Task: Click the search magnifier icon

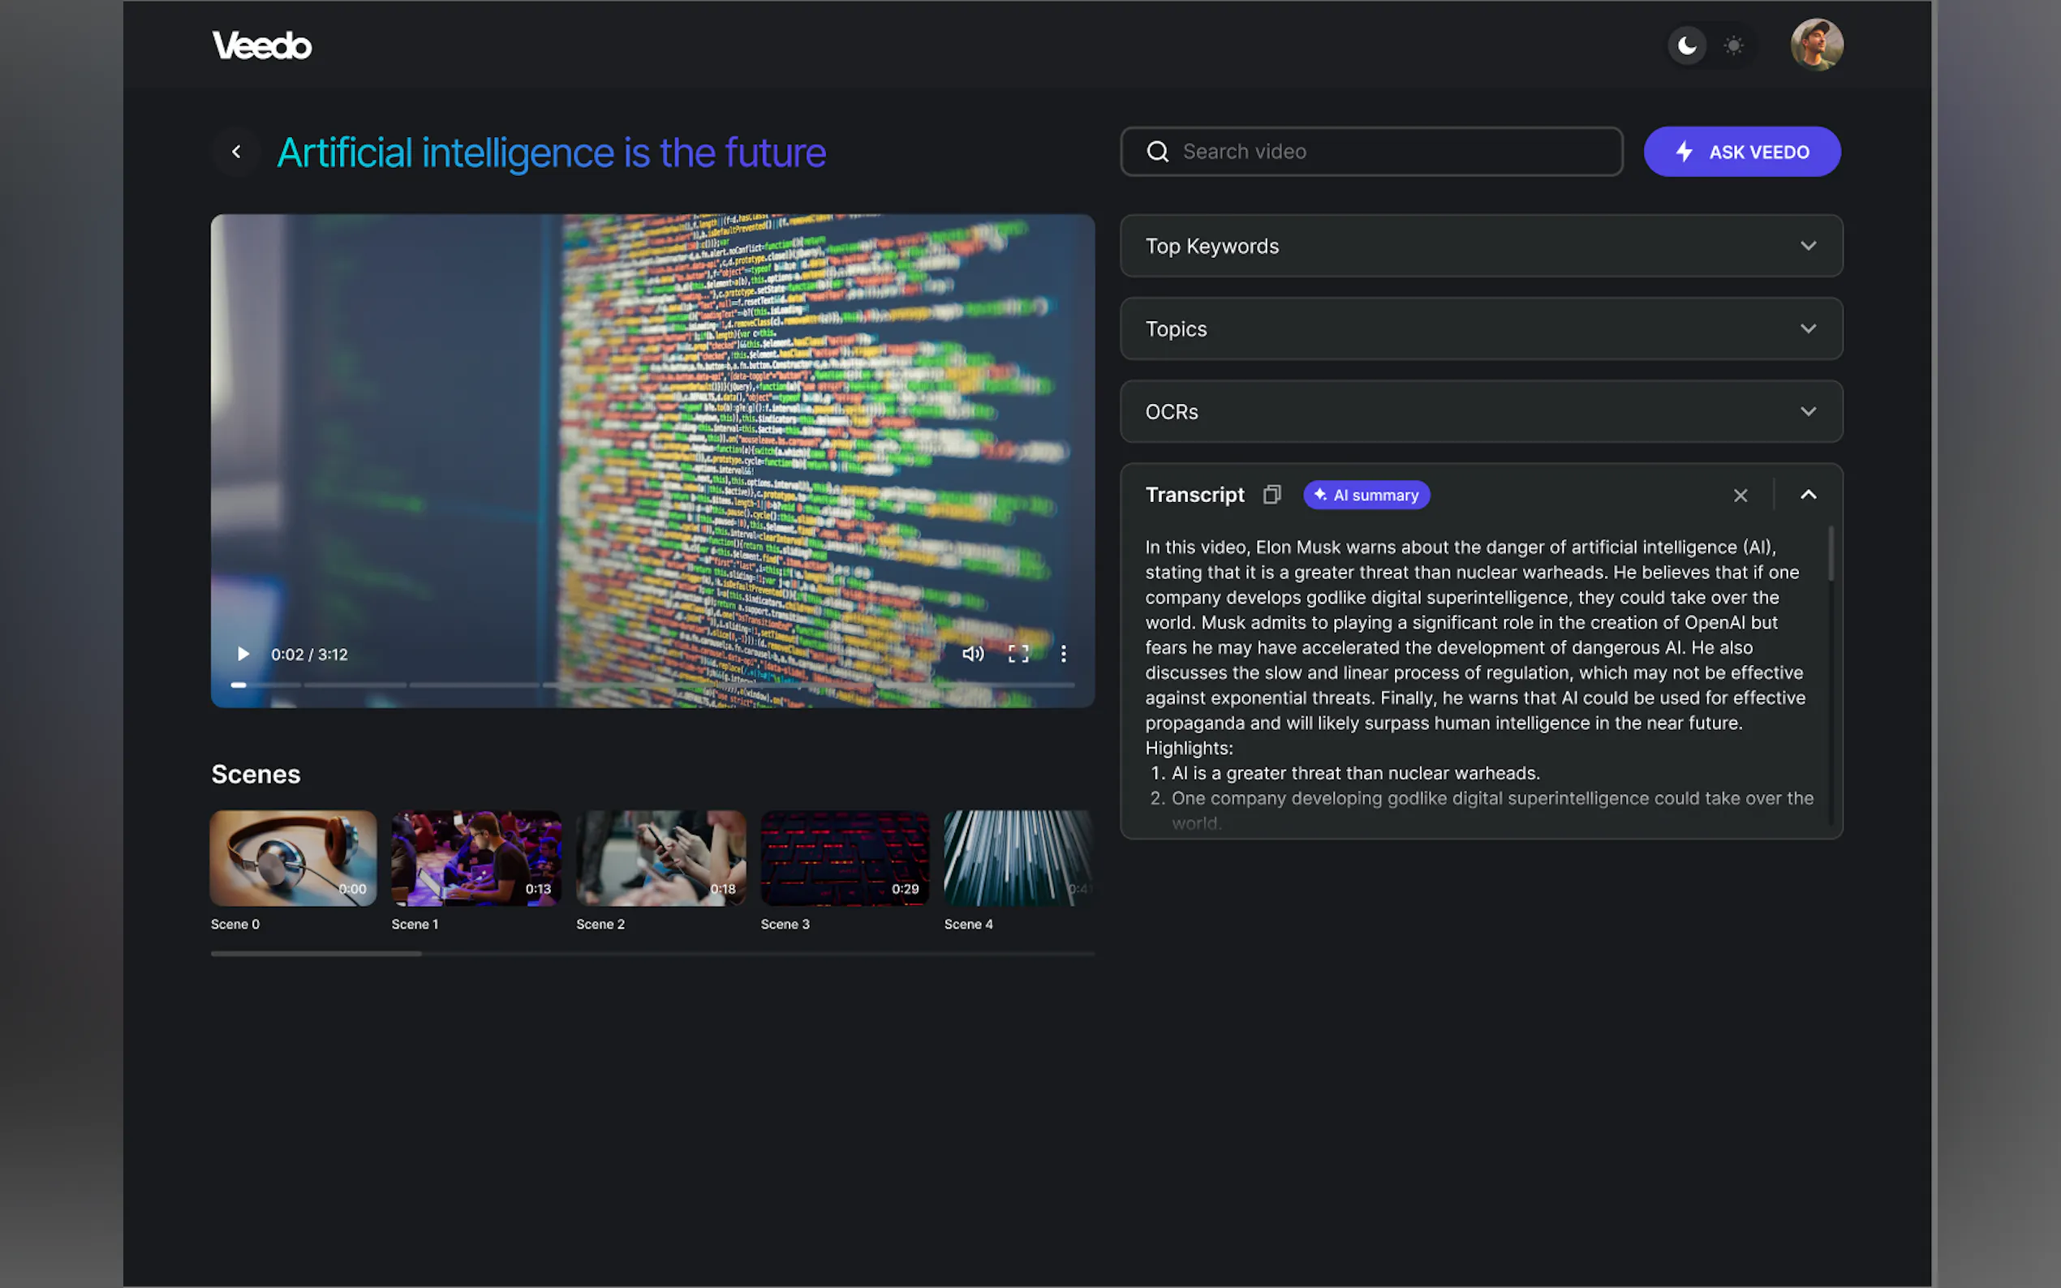Action: (1157, 152)
